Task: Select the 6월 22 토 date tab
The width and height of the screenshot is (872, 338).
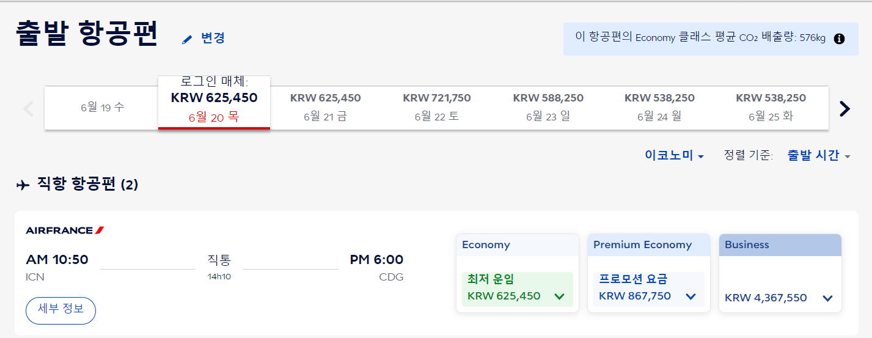Action: pos(437,108)
